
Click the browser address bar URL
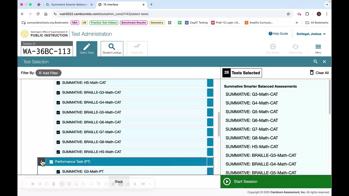(x=104, y=14)
